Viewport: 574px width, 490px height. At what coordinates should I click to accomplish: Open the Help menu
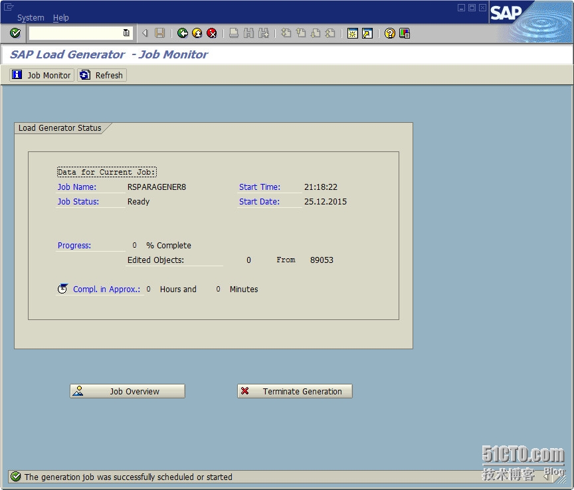click(x=60, y=17)
